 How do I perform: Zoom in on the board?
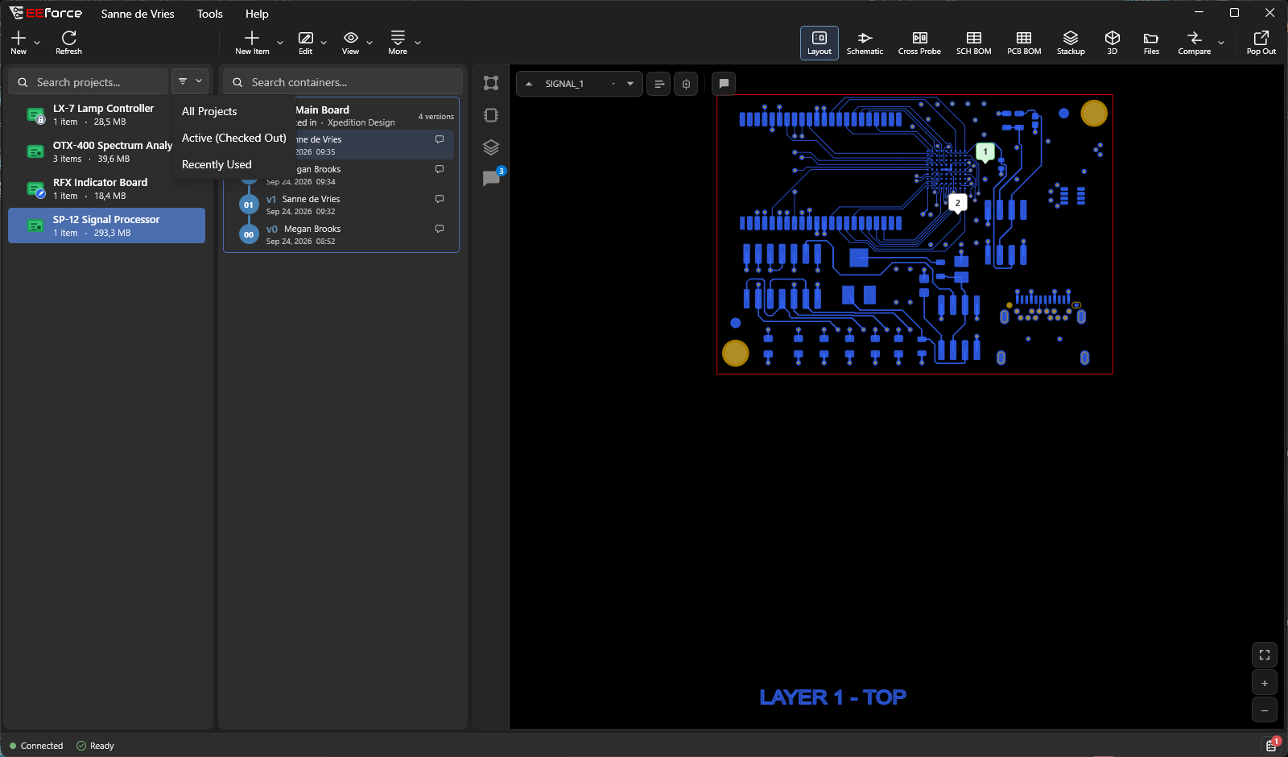1265,683
